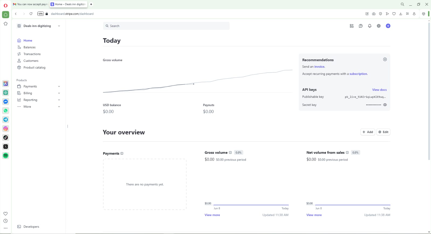
Task: Toggle the Opera VPN badge
Action: click(x=40, y=14)
